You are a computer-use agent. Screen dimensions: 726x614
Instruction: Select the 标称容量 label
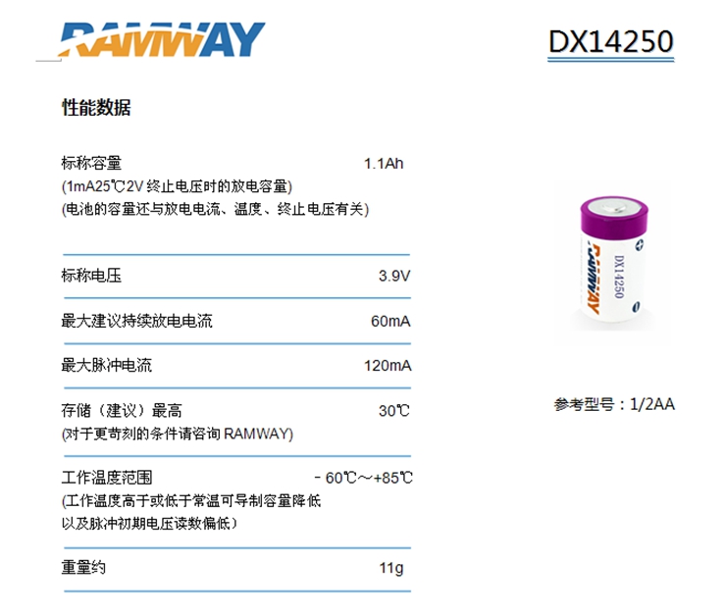click(x=91, y=163)
